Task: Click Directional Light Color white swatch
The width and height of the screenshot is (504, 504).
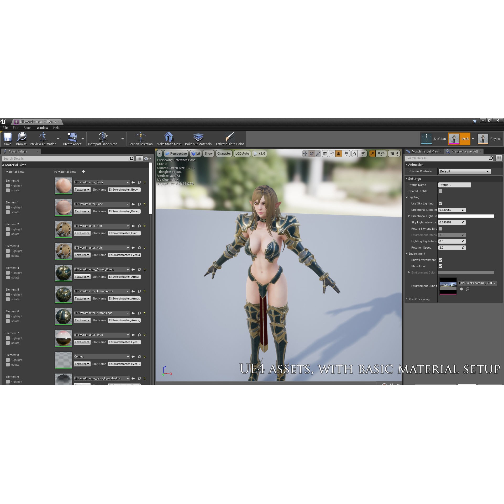Action: point(466,216)
